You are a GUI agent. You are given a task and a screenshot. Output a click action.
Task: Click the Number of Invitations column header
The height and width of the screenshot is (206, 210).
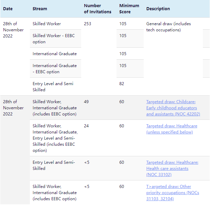tap(98, 9)
